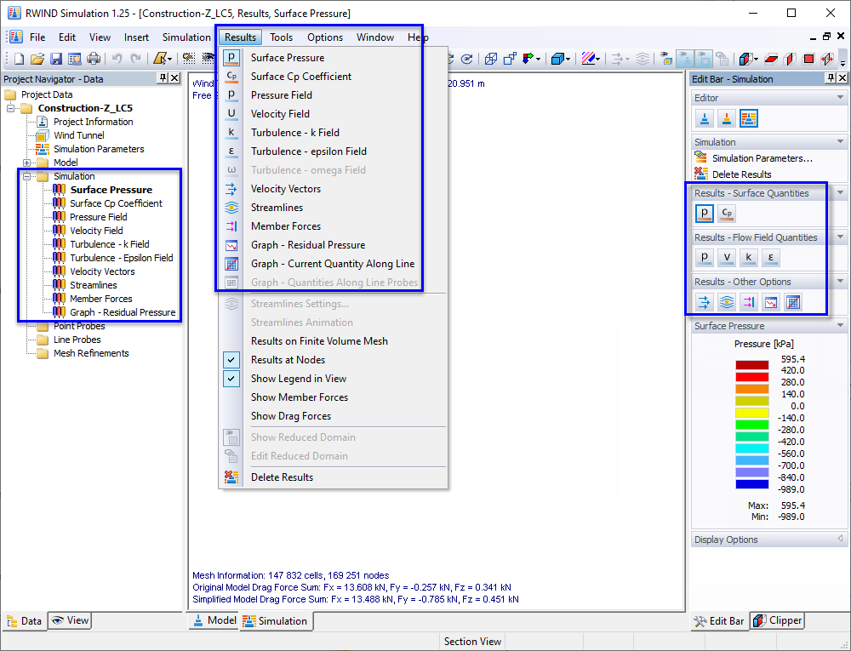Click the Surface Pressure 'p' icon in Surface Quantities
This screenshot has width=851, height=651.
tap(705, 214)
